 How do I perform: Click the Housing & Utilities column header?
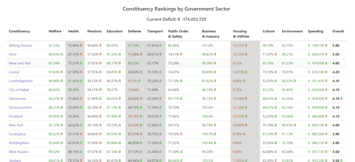[241, 34]
